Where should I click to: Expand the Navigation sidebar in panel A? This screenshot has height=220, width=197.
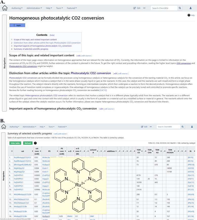pos(5,63)
